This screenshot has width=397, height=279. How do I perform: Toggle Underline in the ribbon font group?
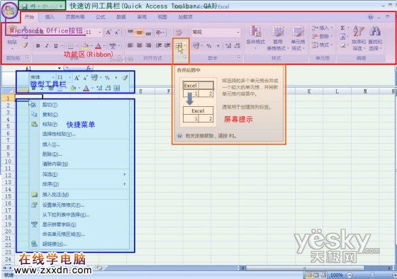(56, 46)
